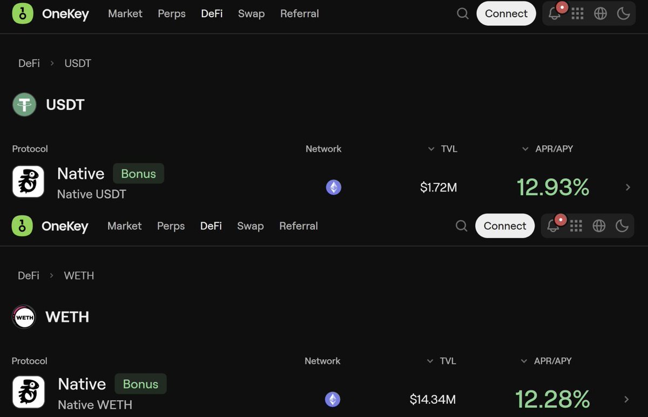Open the Perps tab in the USDT header
Image resolution: width=648 pixels, height=417 pixels.
tap(172, 13)
